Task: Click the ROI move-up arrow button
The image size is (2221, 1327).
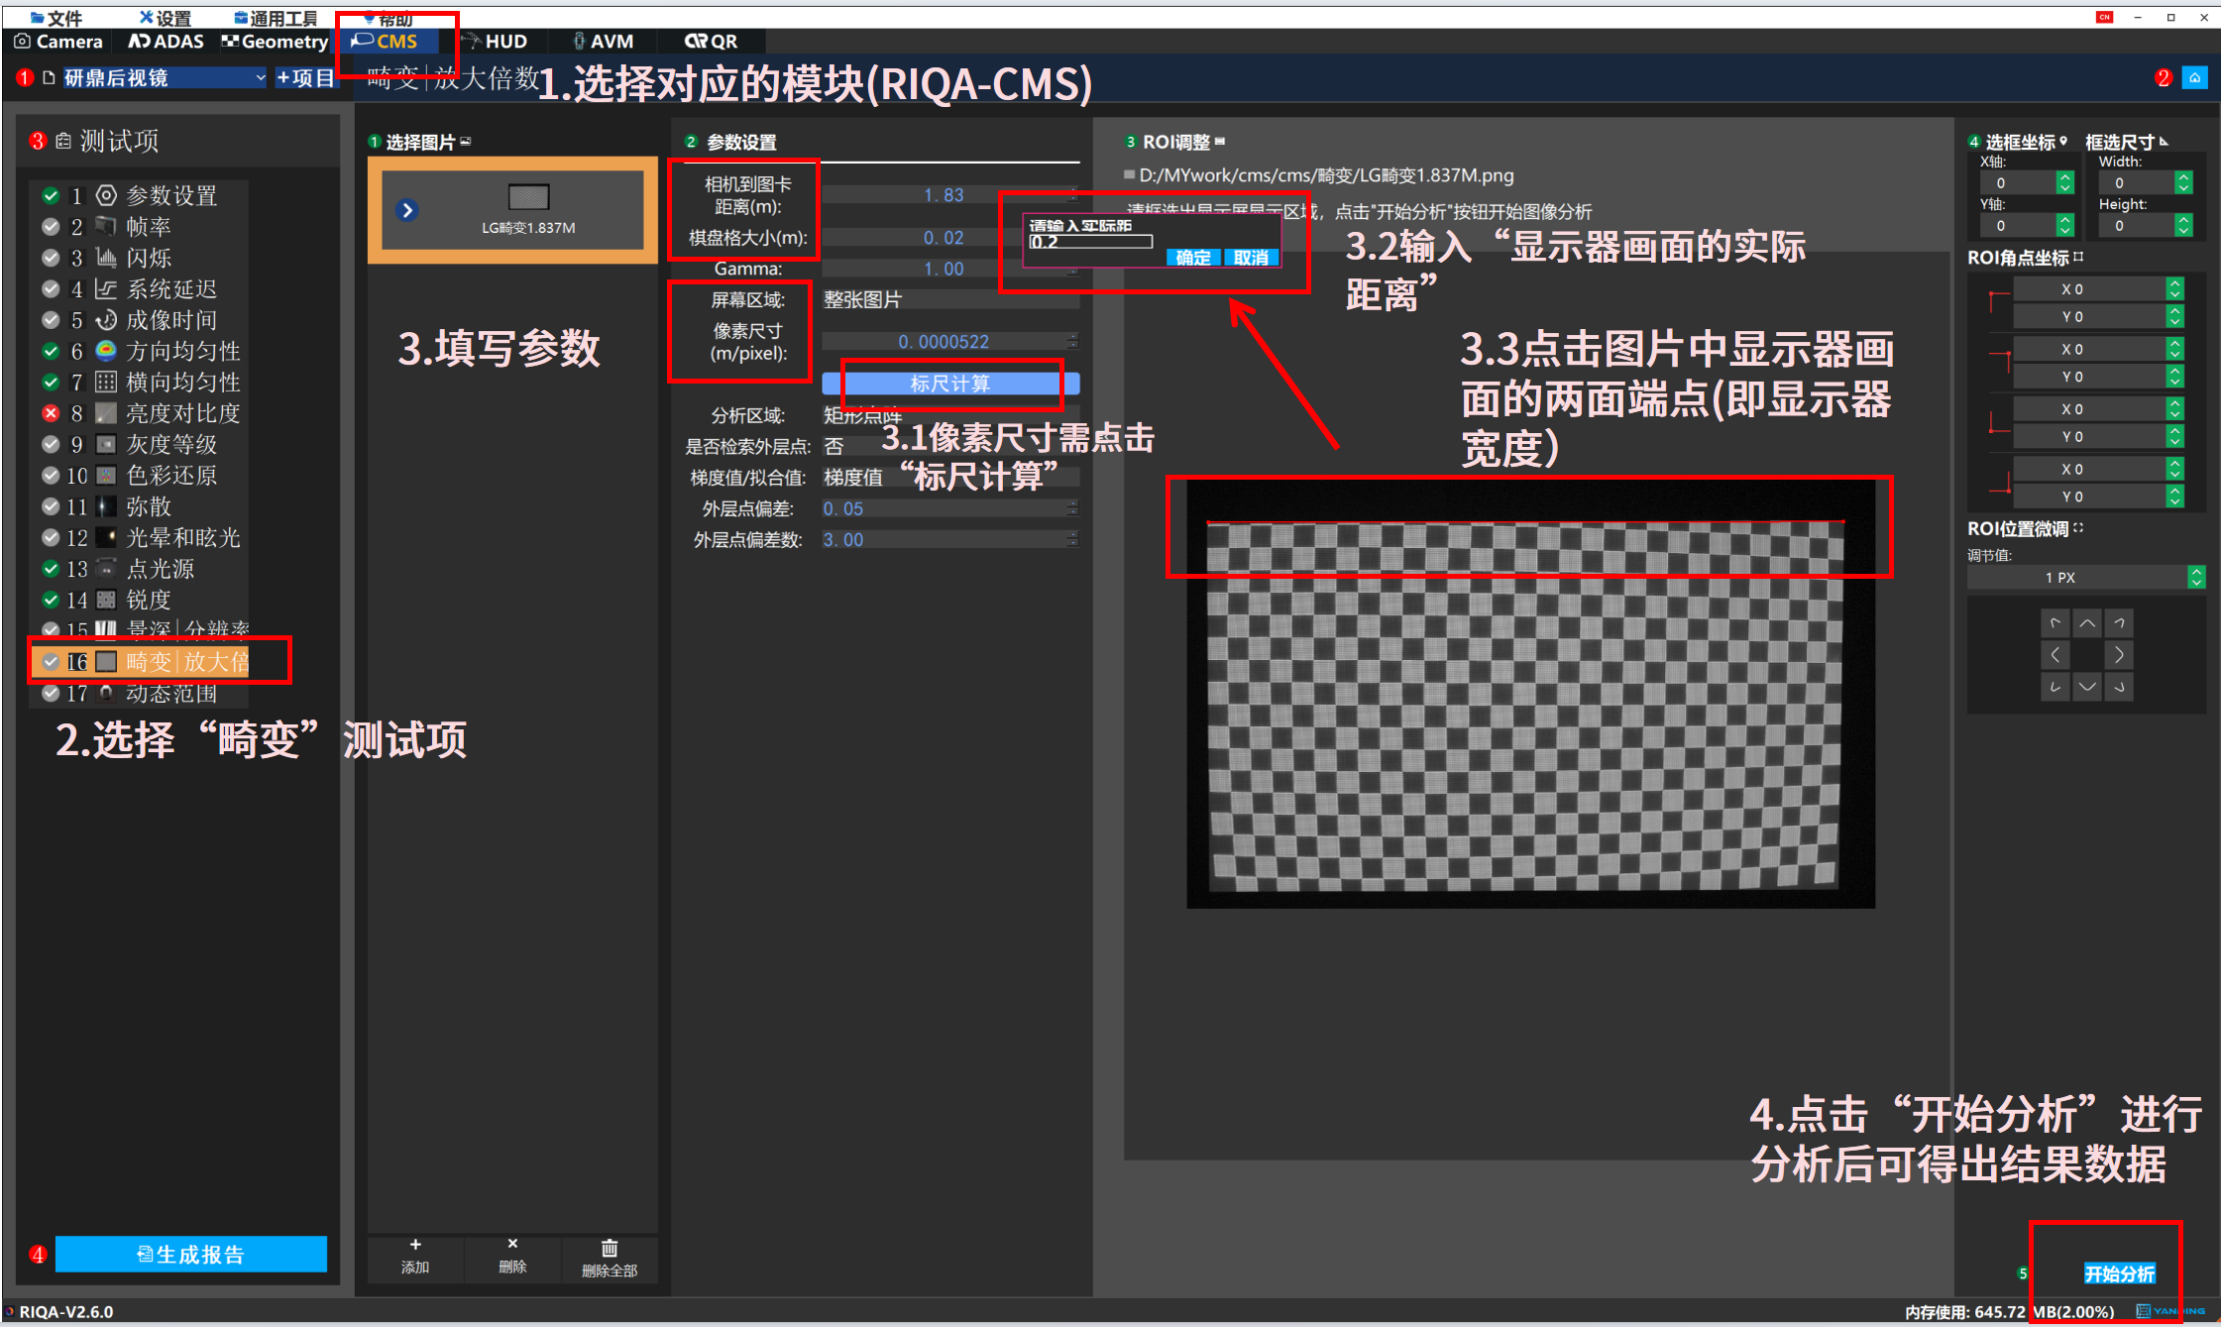Action: point(2086,623)
